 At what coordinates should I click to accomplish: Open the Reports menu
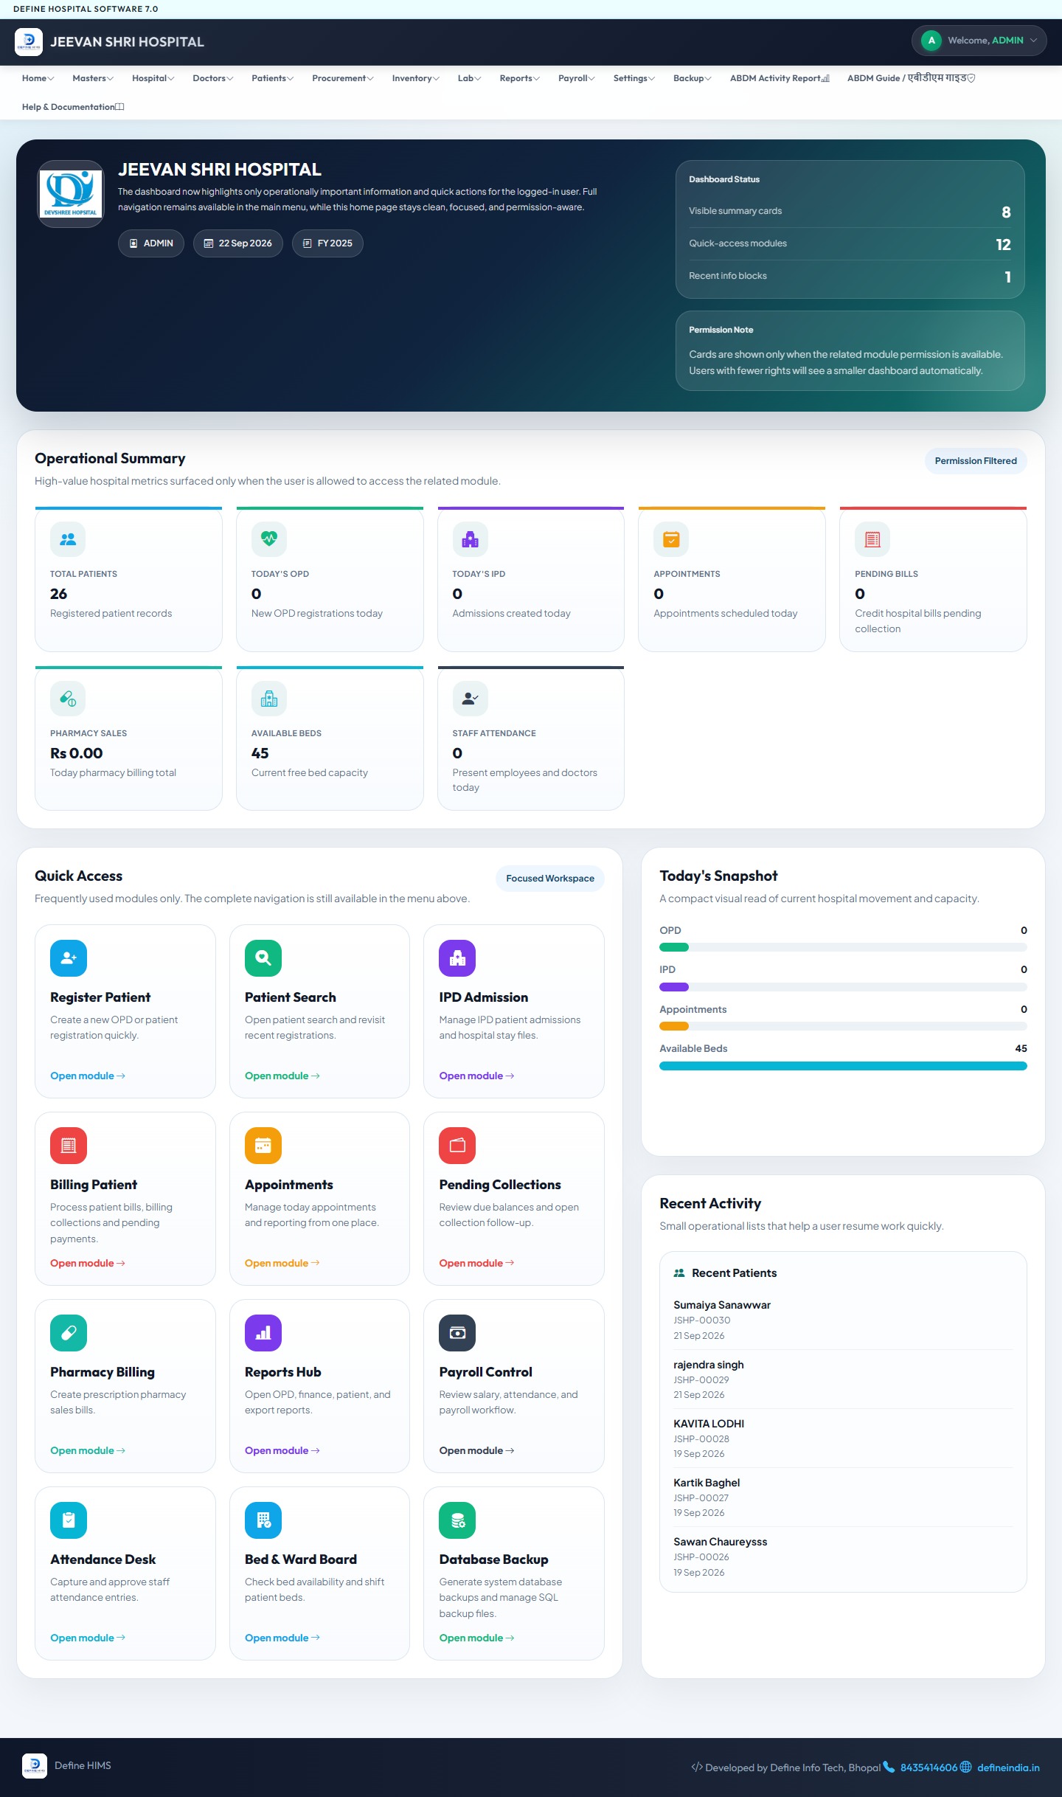(x=520, y=78)
